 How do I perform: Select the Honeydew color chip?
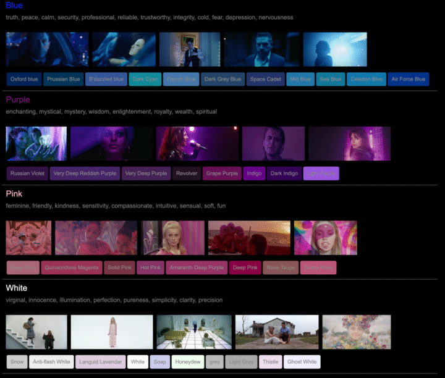point(188,361)
